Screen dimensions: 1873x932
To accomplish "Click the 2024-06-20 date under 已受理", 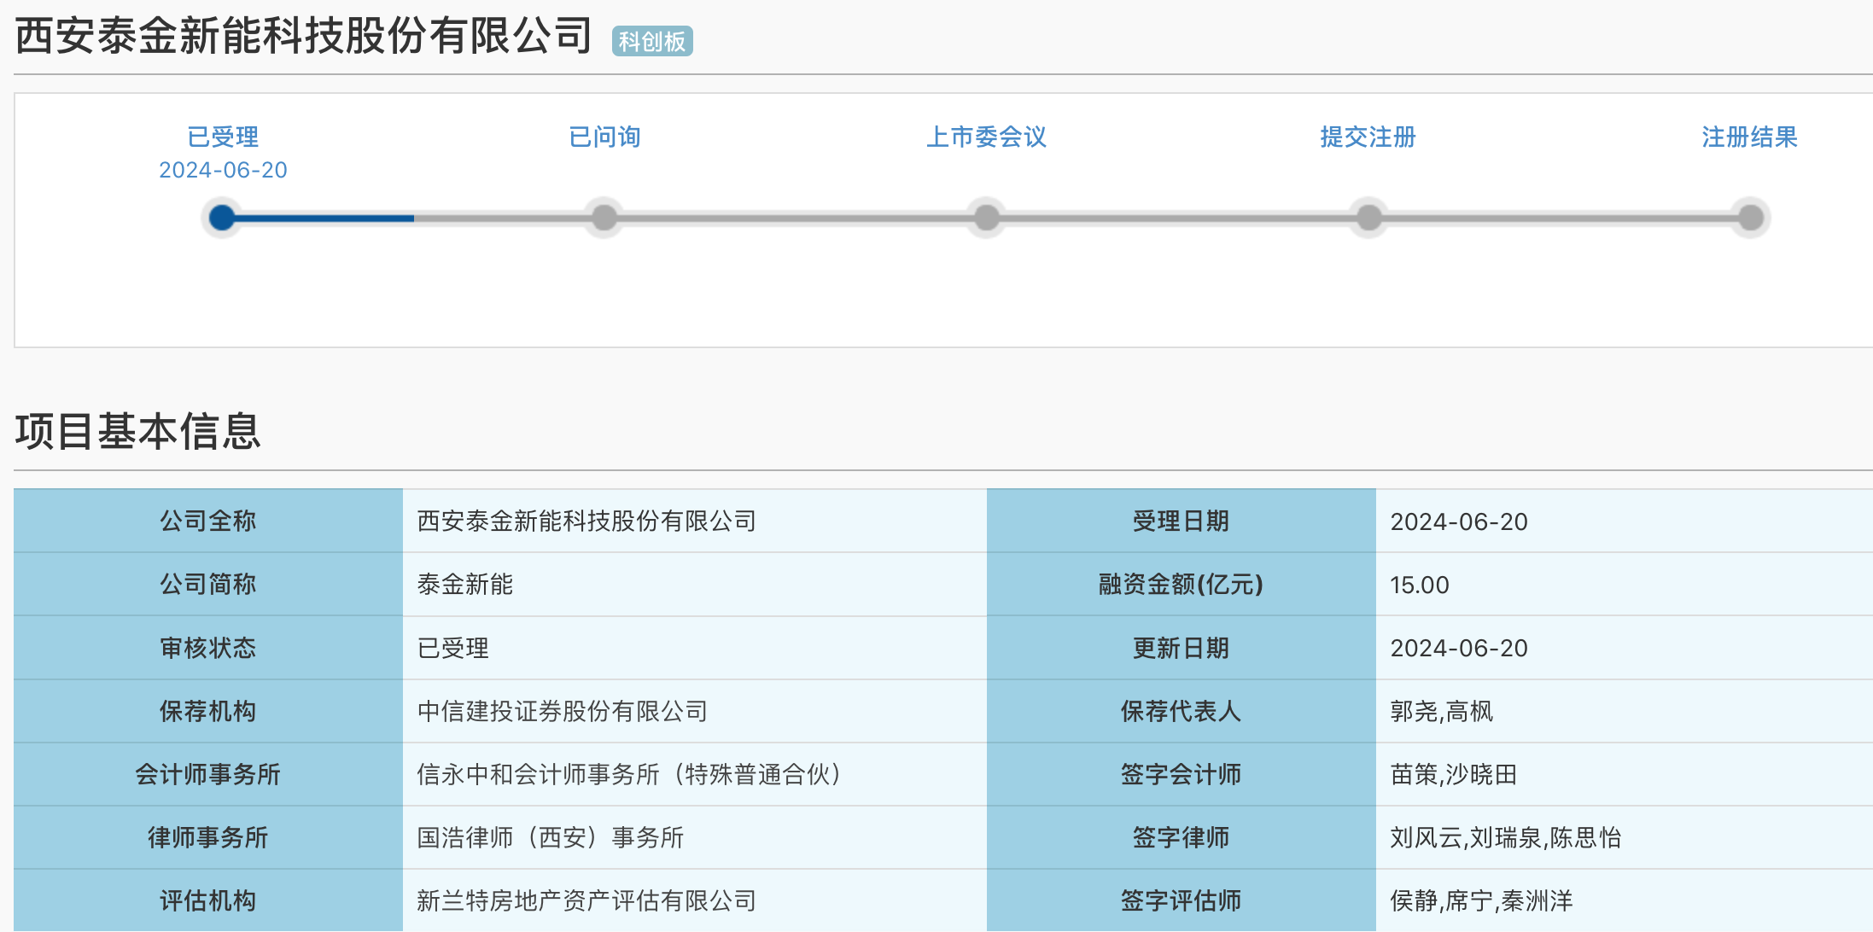I will (x=223, y=170).
